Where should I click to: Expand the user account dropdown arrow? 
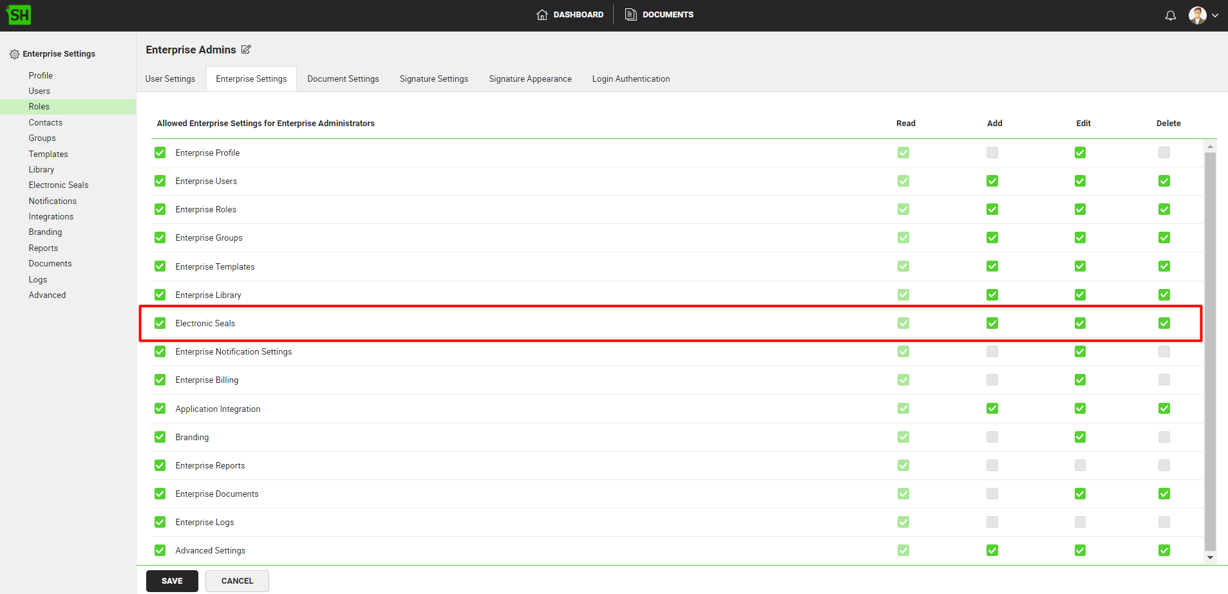click(1215, 15)
